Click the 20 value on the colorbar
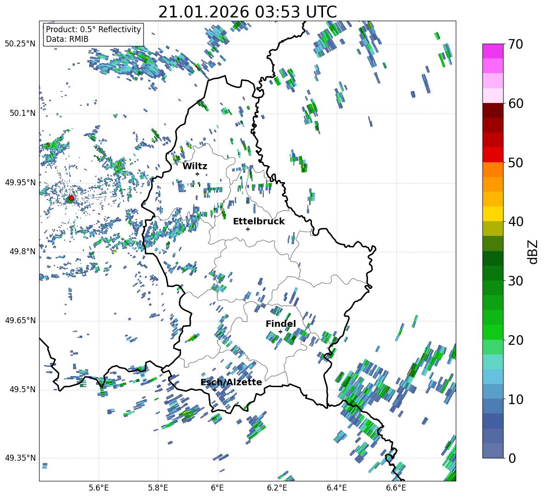The height and width of the screenshot is (497, 544). coord(516,340)
